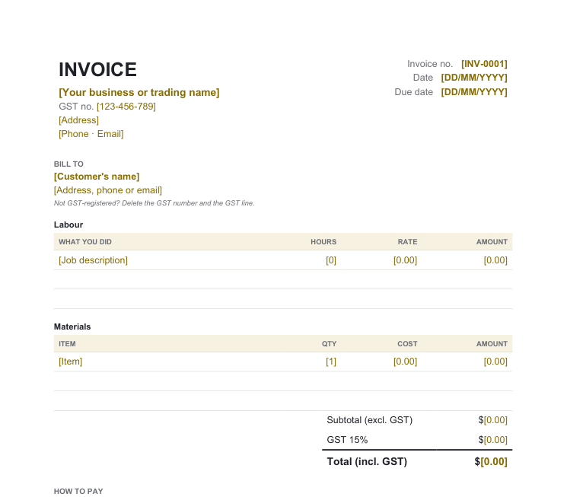Click the materials cost '[0.00]' cell

click(x=406, y=362)
